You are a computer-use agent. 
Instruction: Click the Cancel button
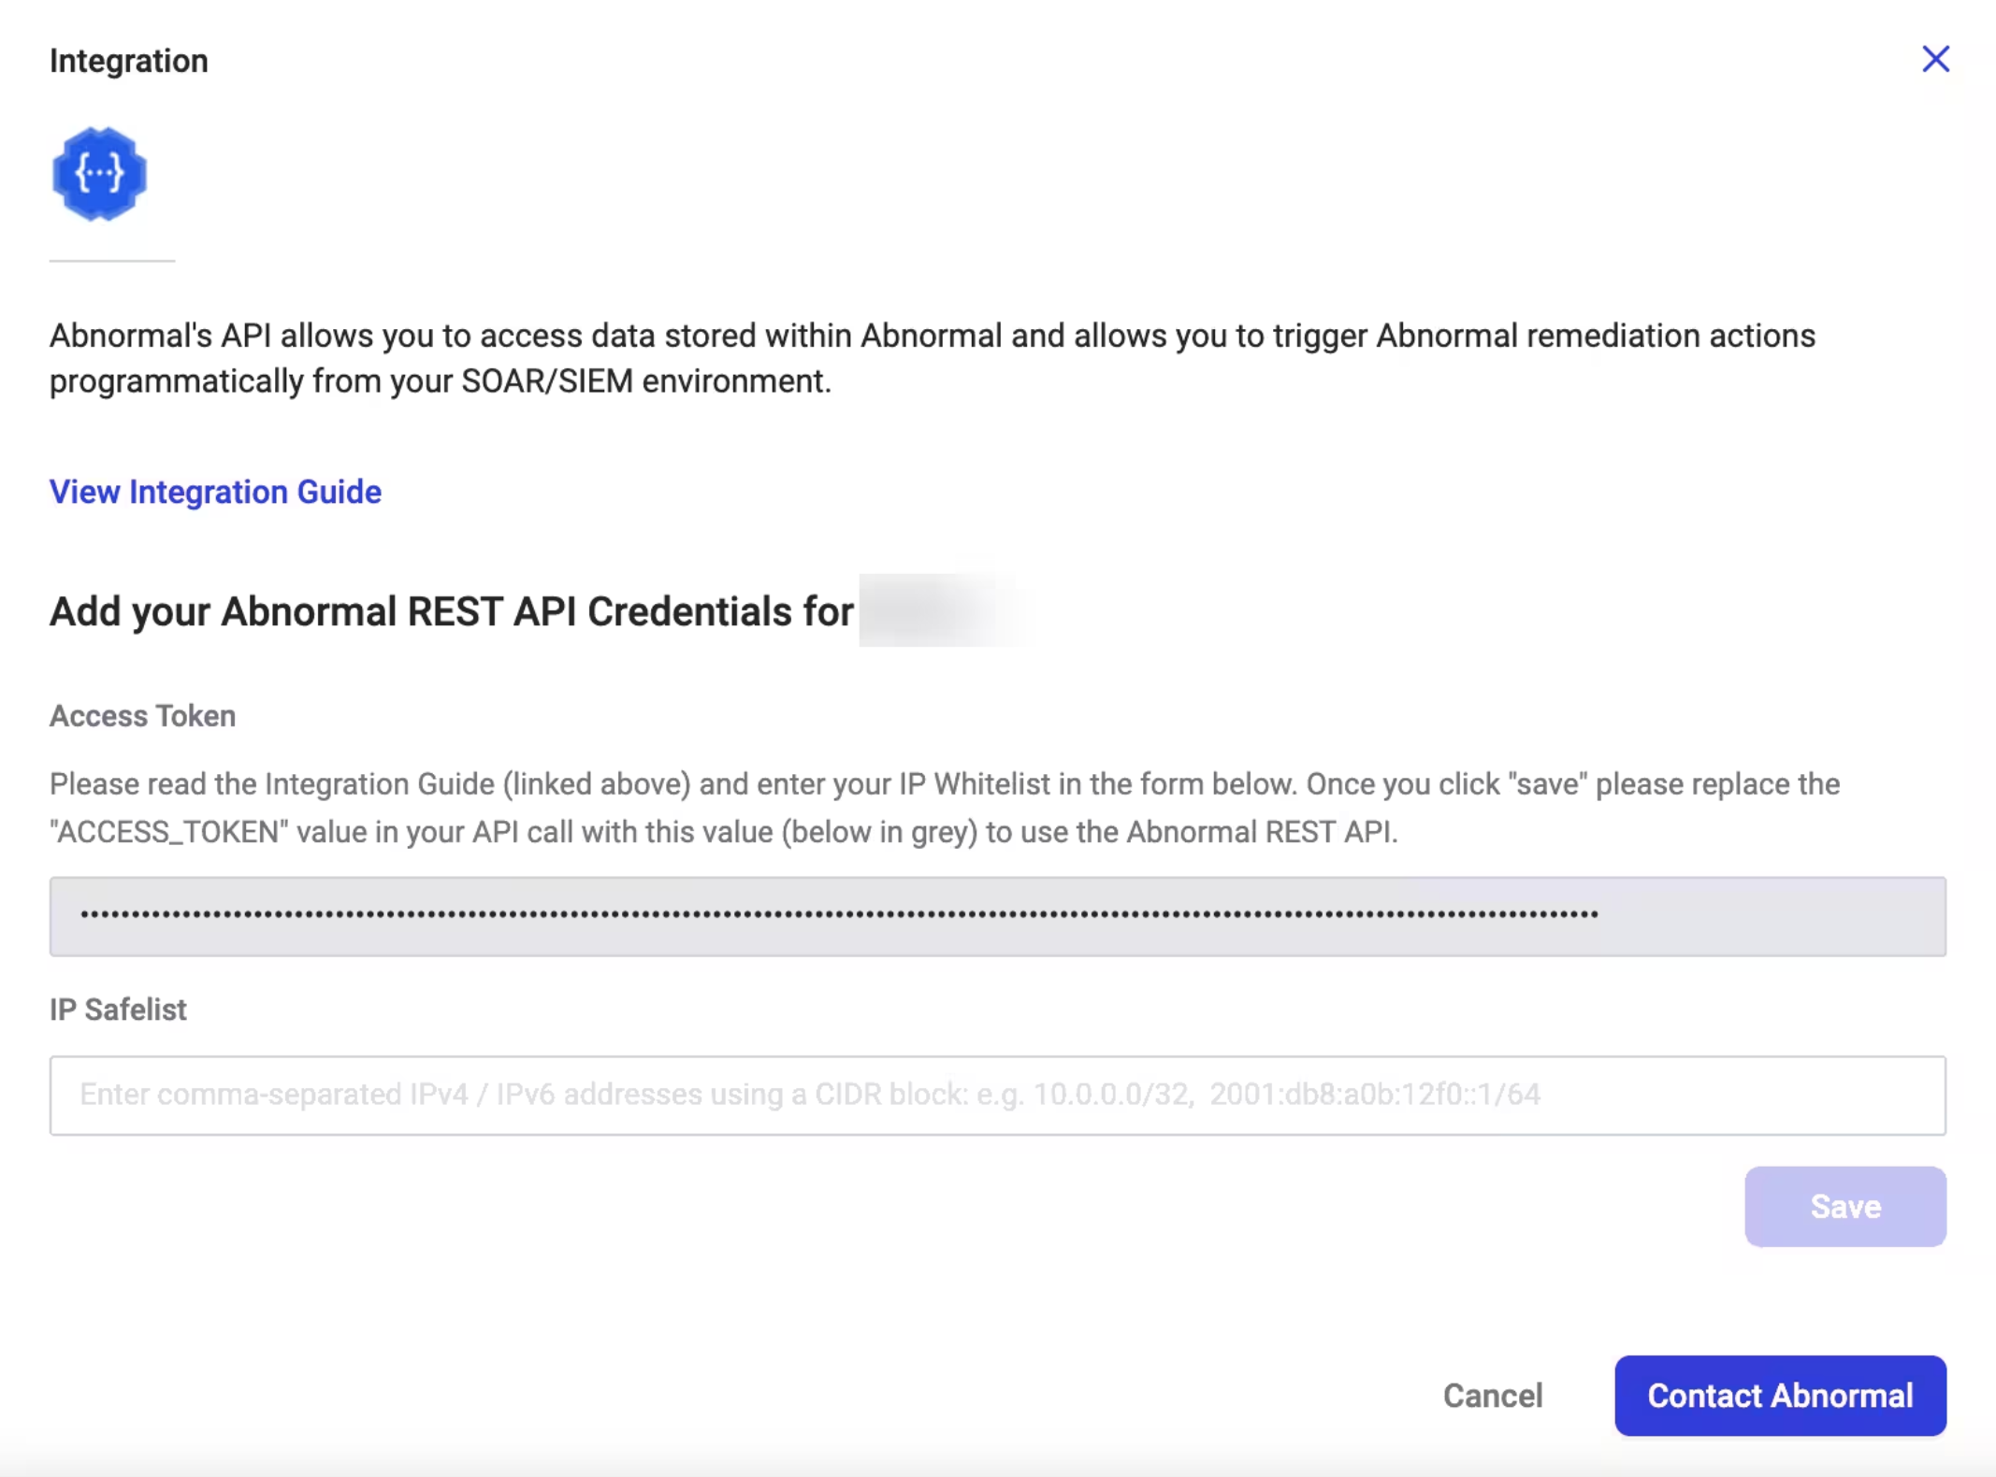tap(1492, 1395)
